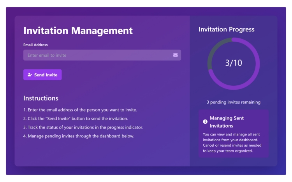Screen dimensions: 292x182
Task: Click the Managing Sent Invitations title
Action: [x=227, y=122]
